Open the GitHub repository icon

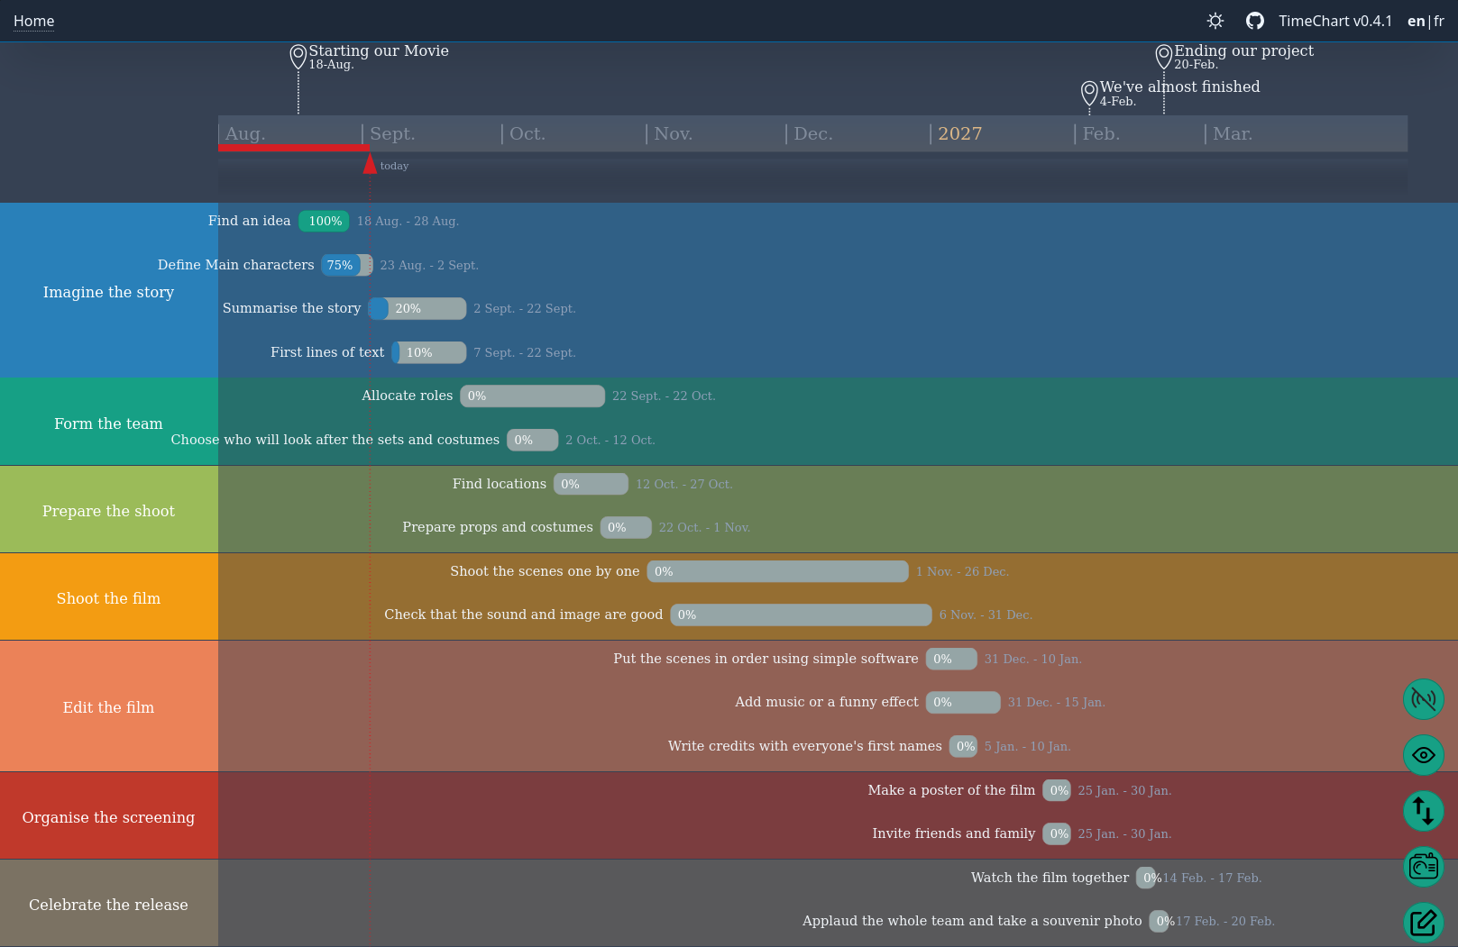pyautogui.click(x=1255, y=21)
